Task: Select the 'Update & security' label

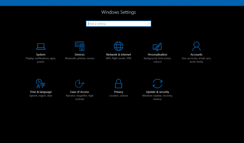Action: click(x=158, y=92)
